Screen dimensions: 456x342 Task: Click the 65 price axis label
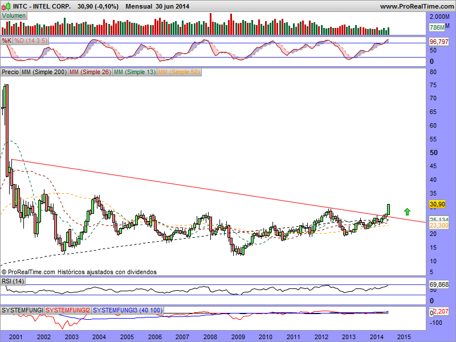[433, 112]
